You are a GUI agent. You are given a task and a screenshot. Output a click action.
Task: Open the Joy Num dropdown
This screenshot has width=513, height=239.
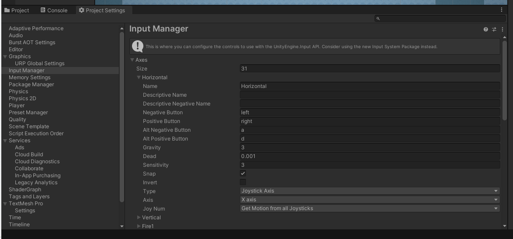pyautogui.click(x=370, y=208)
